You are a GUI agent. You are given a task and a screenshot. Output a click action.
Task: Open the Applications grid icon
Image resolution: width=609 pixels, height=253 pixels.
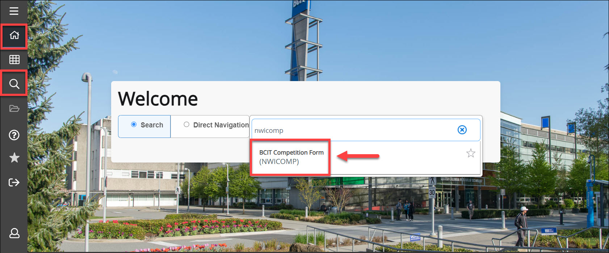[14, 59]
